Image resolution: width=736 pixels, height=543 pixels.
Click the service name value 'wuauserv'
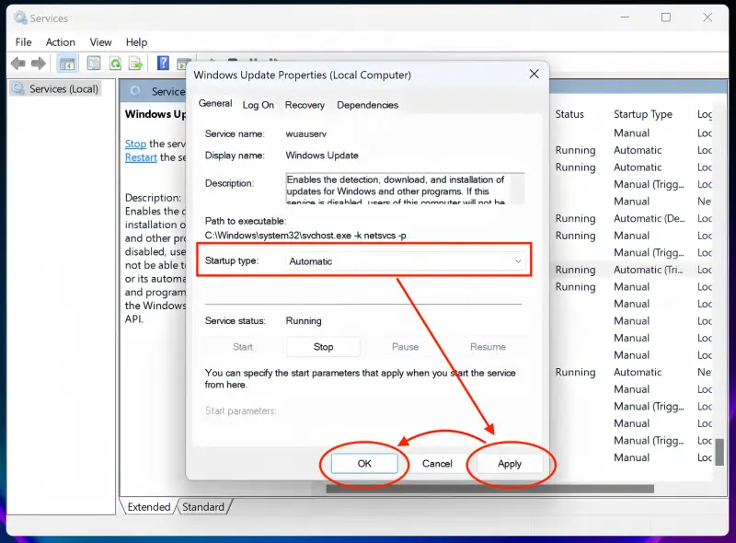[x=306, y=133]
